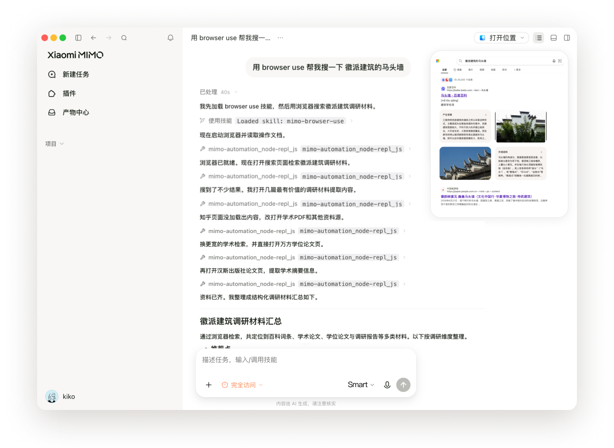Go forward with the right arrow
This screenshot has height=448, width=614.
pyautogui.click(x=109, y=38)
